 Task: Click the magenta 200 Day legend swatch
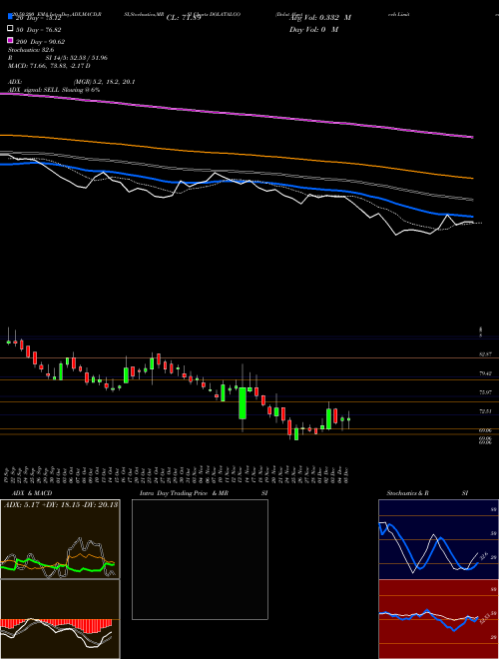(10, 41)
